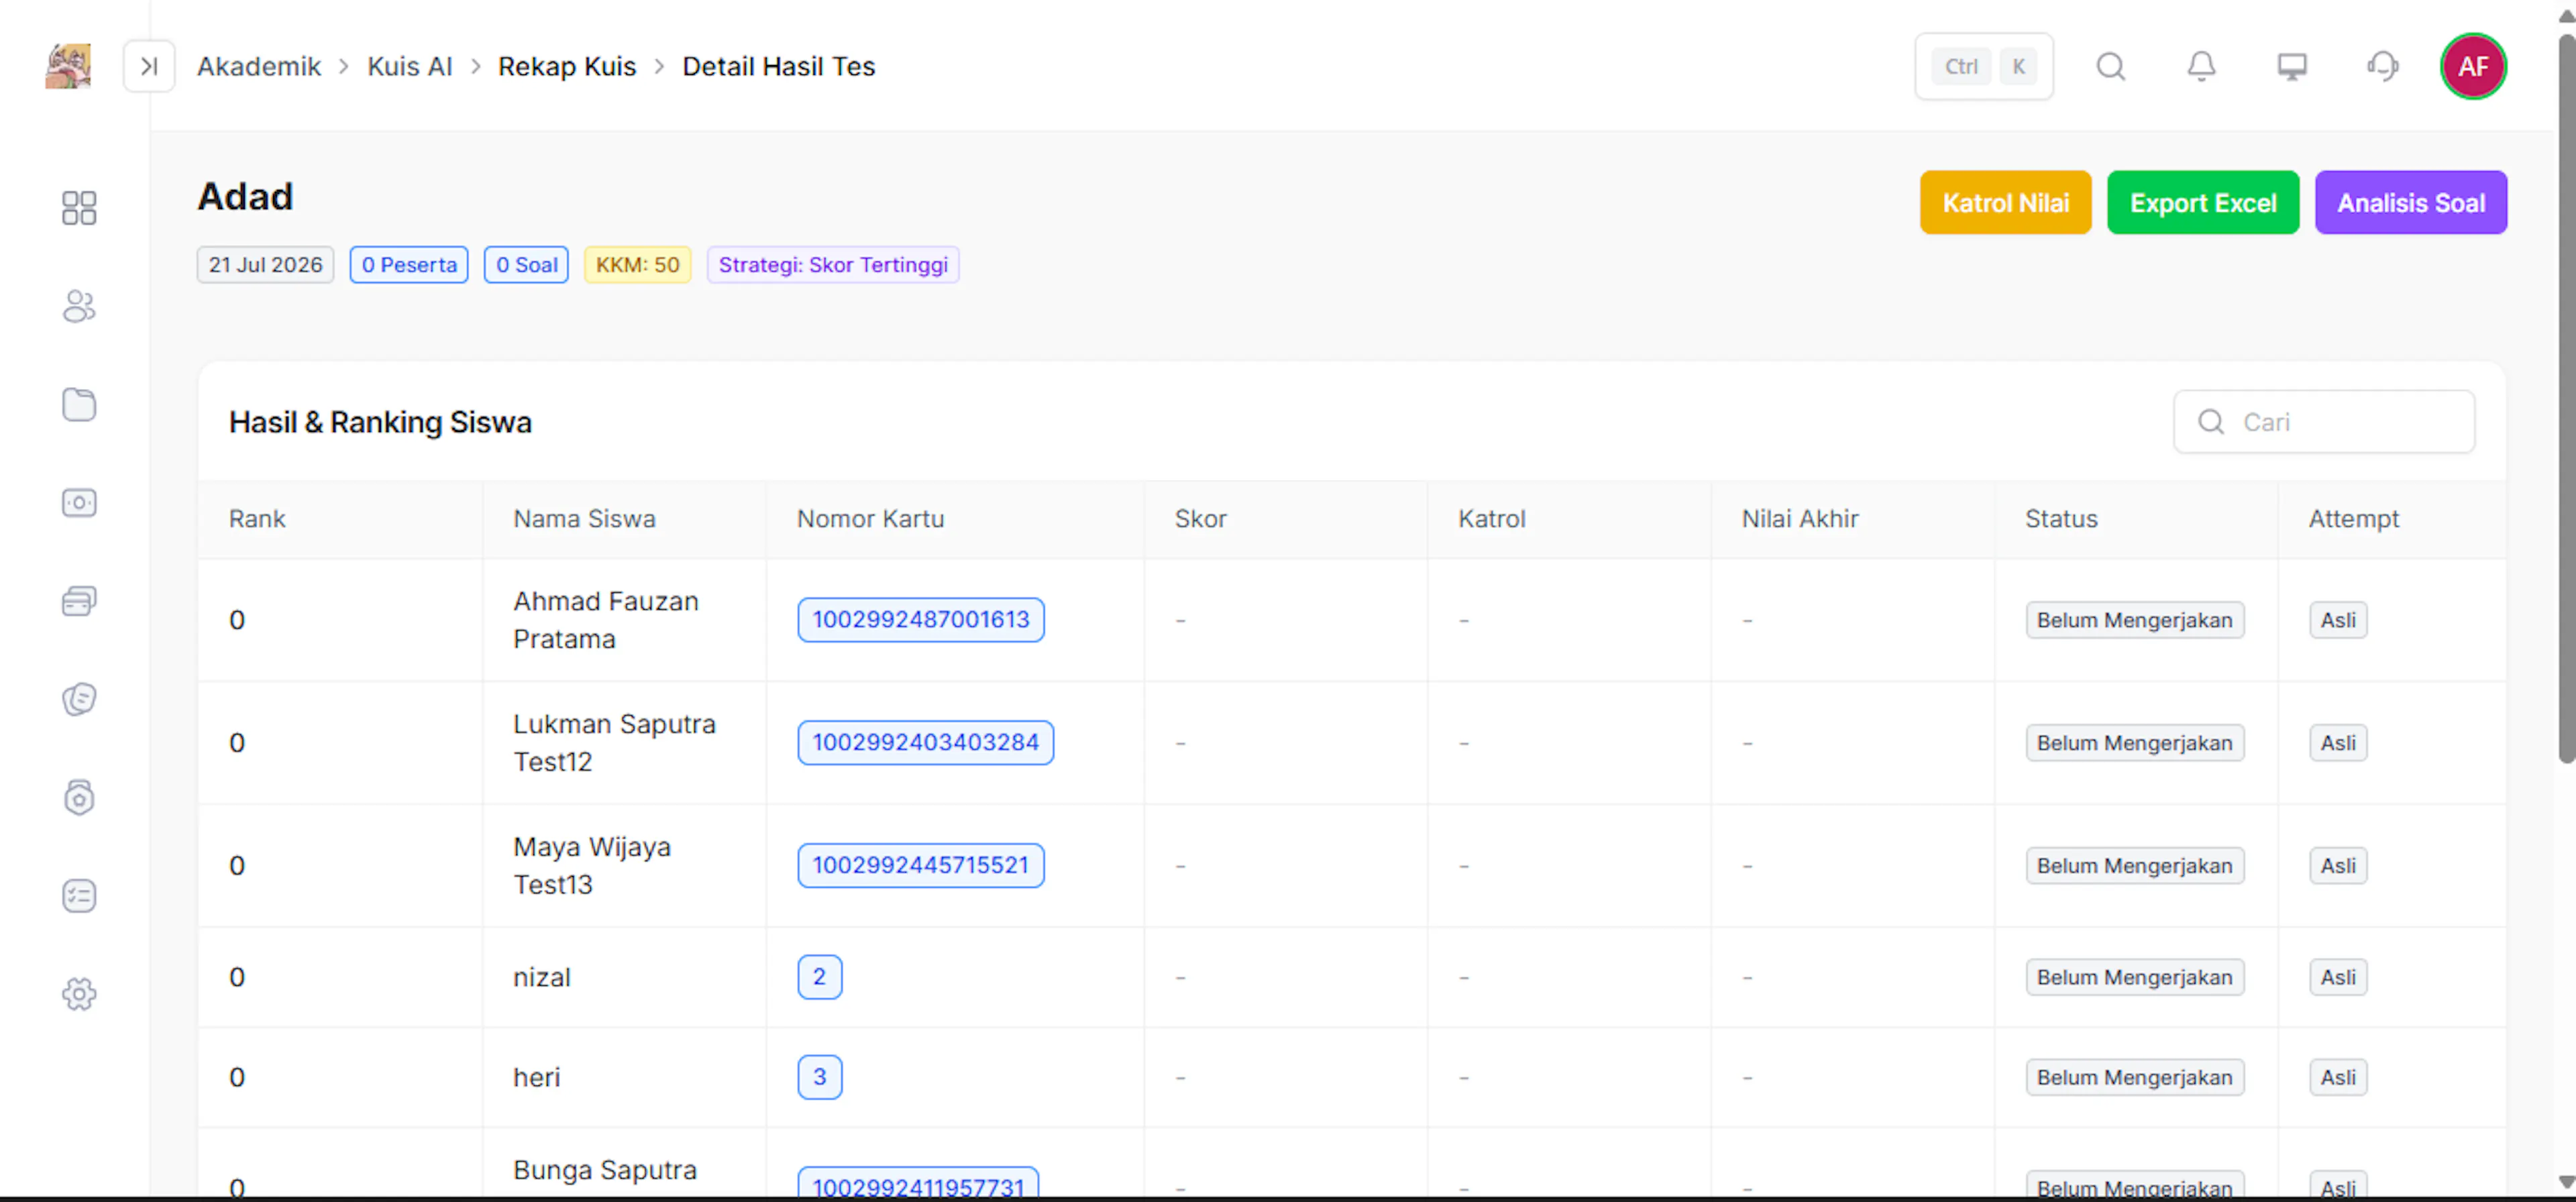Select student Maya Wijaya Test13
This screenshot has height=1202, width=2576.
(592, 866)
